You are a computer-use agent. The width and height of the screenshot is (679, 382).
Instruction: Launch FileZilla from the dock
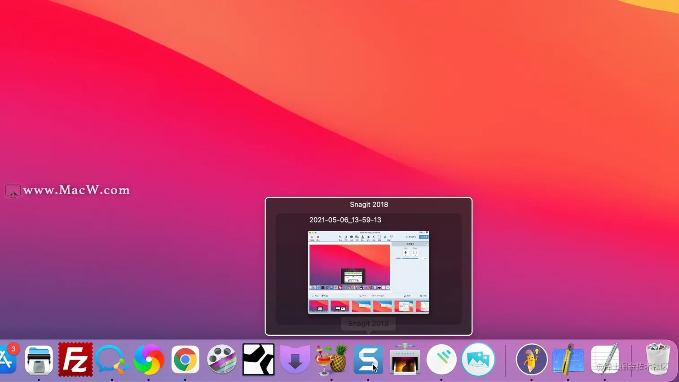pyautogui.click(x=75, y=359)
